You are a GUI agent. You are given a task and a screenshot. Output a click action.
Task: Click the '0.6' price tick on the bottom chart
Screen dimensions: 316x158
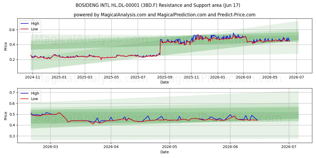coord(13,103)
